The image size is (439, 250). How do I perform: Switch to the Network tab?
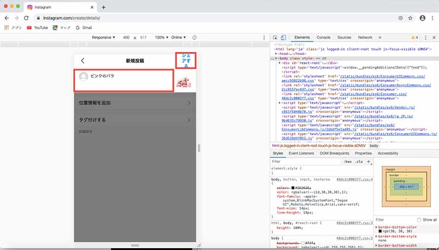tap(365, 37)
